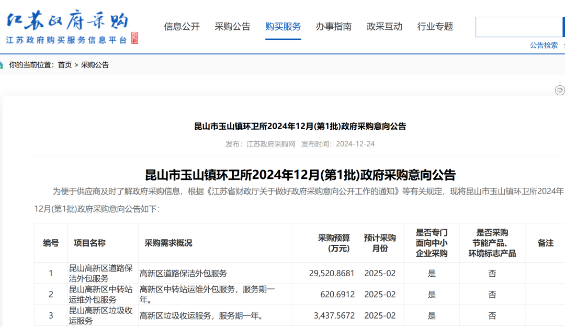Click the description 高新区垃圾收运服务,服务期一年
The image size is (565, 327).
pyautogui.click(x=201, y=316)
